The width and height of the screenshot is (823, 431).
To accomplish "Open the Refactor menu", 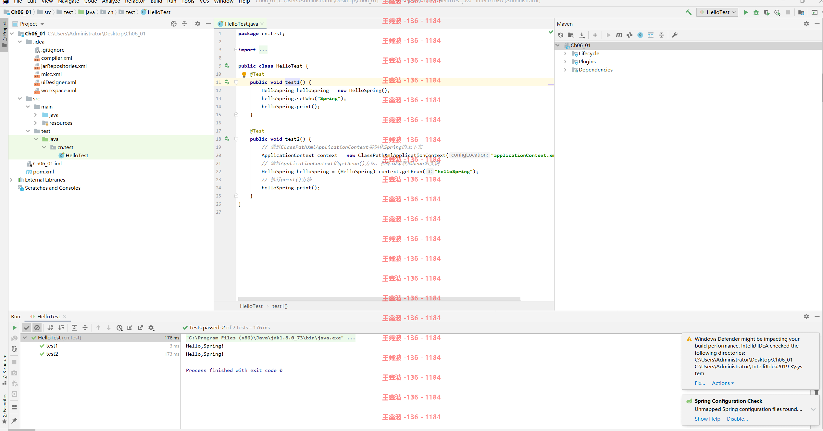I will (x=135, y=2).
